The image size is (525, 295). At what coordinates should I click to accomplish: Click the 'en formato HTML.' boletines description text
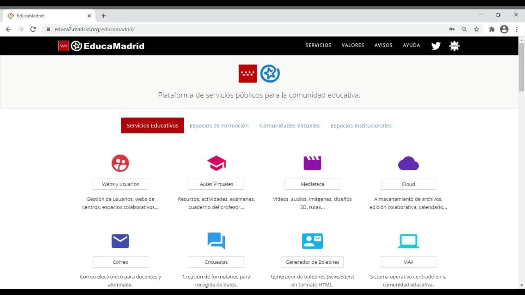312,285
